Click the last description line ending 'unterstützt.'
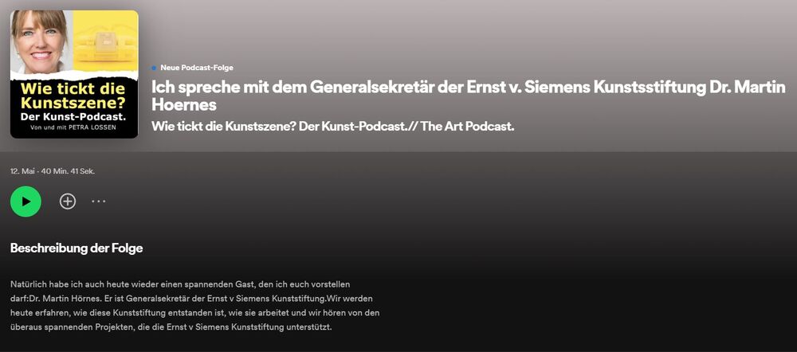This screenshot has height=352, width=797. click(171, 327)
